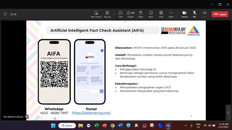Turn on the Camera
This screenshot has height=130, width=232.
click(x=185, y=14)
